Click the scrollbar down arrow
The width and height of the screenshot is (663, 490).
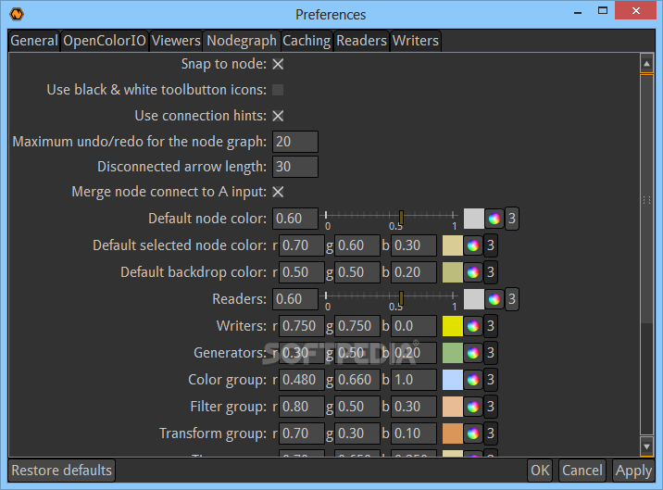click(646, 446)
